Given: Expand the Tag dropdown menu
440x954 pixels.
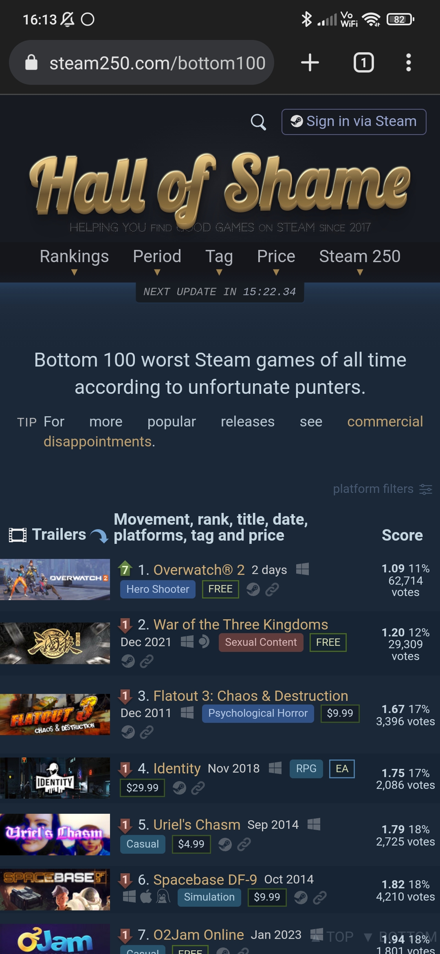Looking at the screenshot, I should 219,261.
